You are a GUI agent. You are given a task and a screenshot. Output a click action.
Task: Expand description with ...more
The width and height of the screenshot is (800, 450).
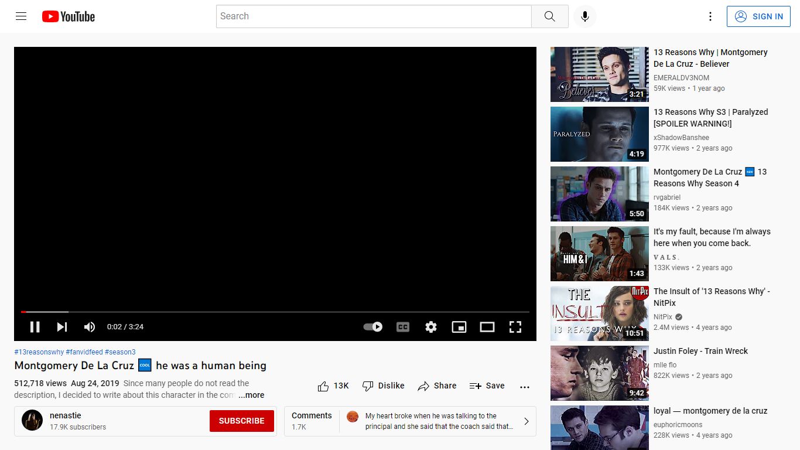point(251,395)
